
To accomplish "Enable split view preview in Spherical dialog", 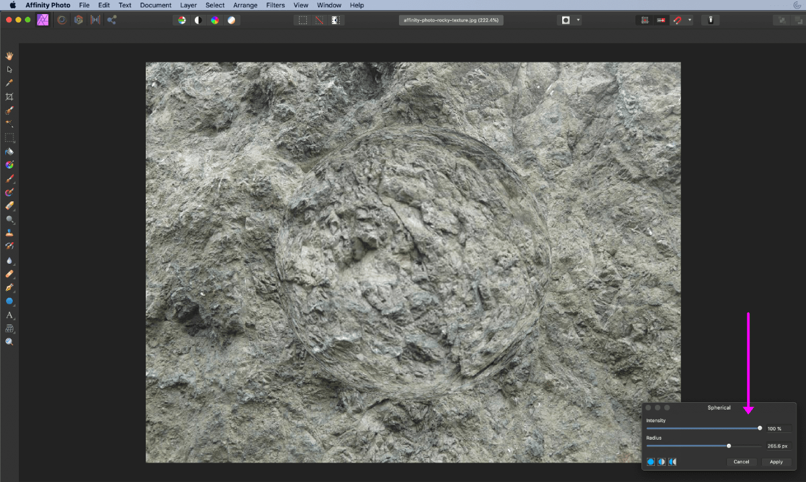I will (662, 462).
